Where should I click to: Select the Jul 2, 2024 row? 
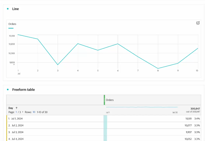point(104,125)
